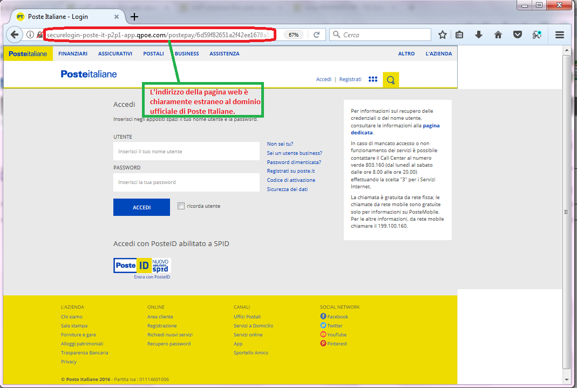Click the 67% zoom level indicator
The height and width of the screenshot is (388, 577).
(x=293, y=35)
